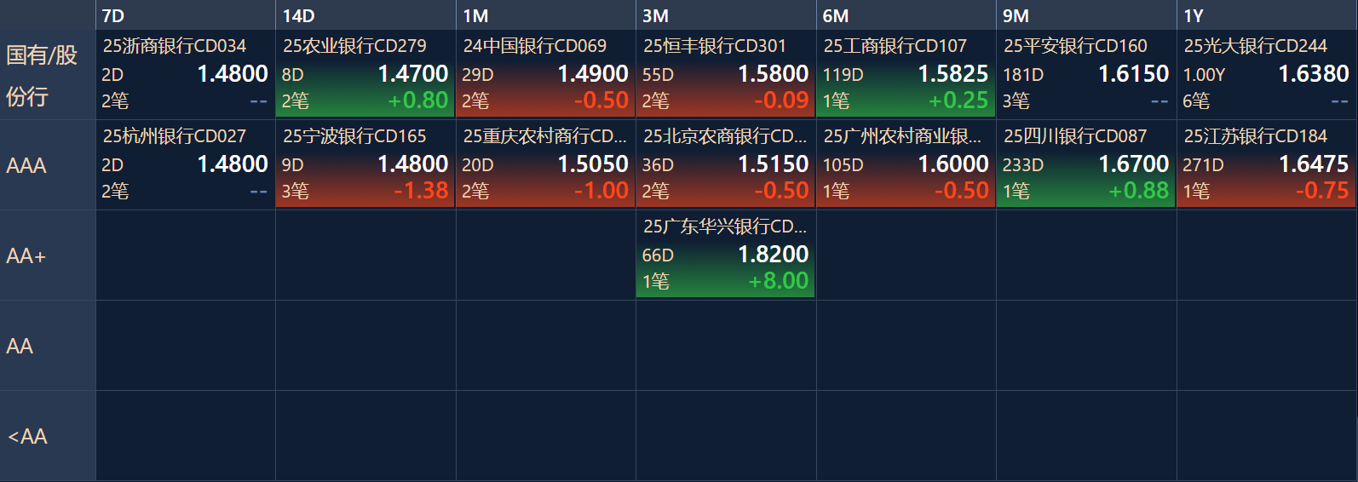Open the 25北京农商银行CD quote cell
This screenshot has width=1358, height=482.
726,164
